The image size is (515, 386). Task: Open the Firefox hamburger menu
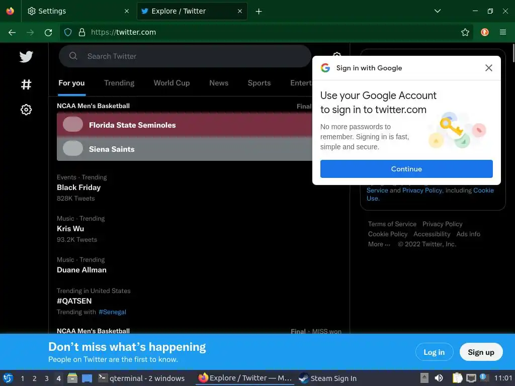pyautogui.click(x=502, y=32)
